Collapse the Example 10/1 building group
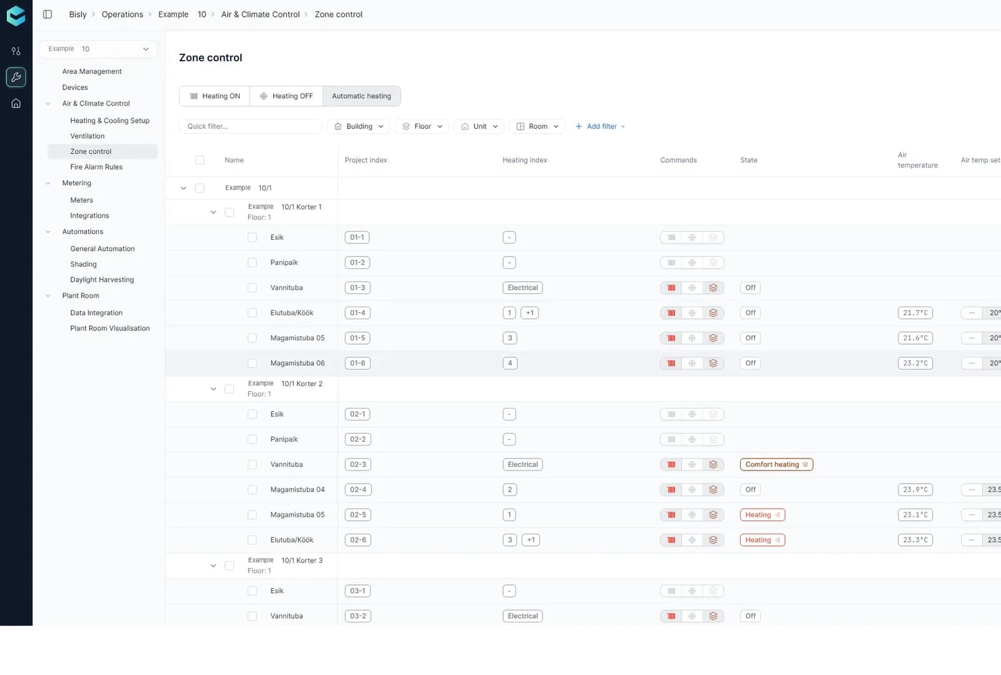Image resolution: width=1001 pixels, height=675 pixels. pos(183,188)
